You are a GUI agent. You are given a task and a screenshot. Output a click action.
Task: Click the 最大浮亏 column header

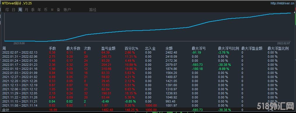pos(199,48)
